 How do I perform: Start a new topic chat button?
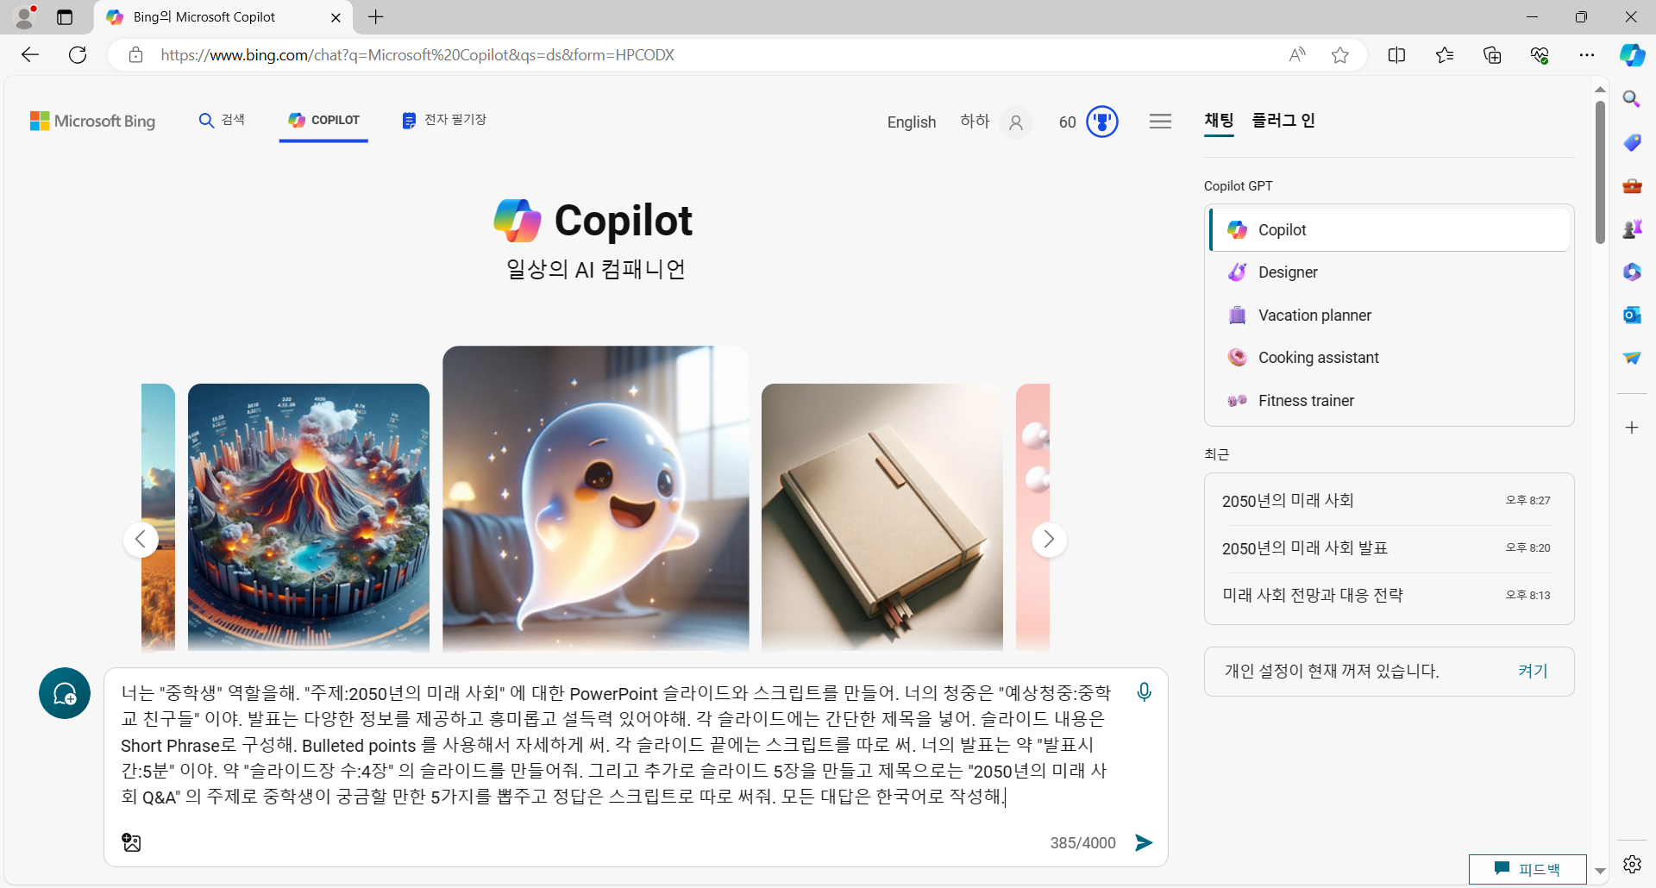pyautogui.click(x=65, y=693)
